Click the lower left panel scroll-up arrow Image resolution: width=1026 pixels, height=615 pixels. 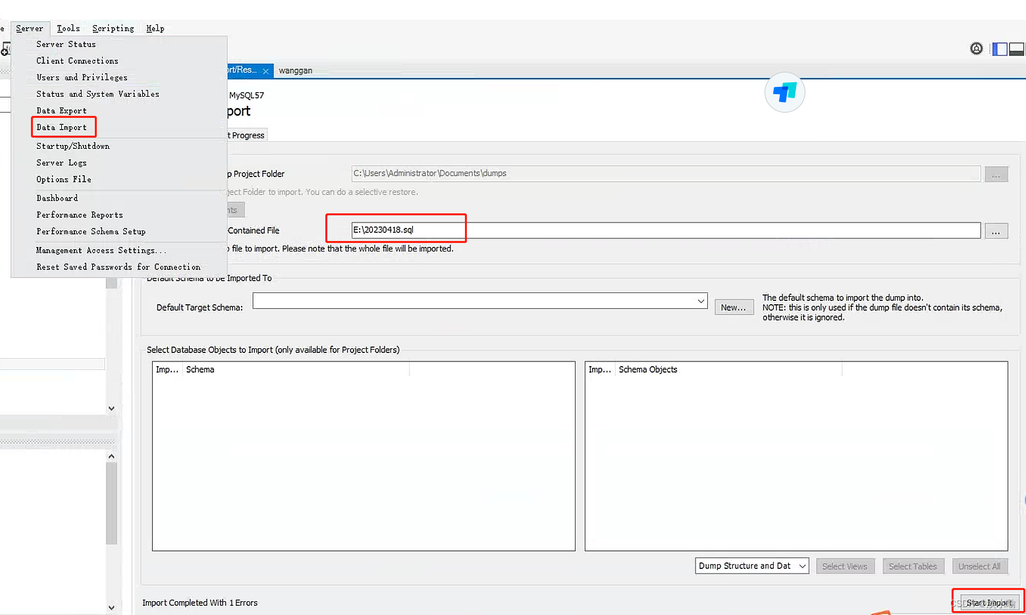(111, 456)
